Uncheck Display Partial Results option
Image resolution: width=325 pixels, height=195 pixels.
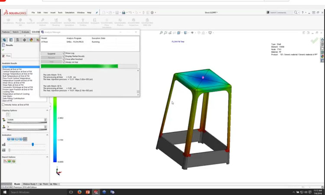click(x=64, y=56)
